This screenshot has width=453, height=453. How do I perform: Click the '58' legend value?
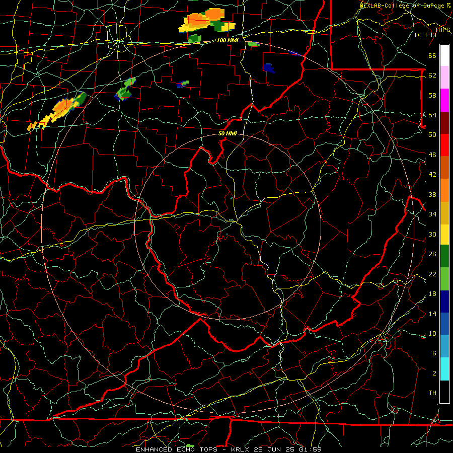432,95
